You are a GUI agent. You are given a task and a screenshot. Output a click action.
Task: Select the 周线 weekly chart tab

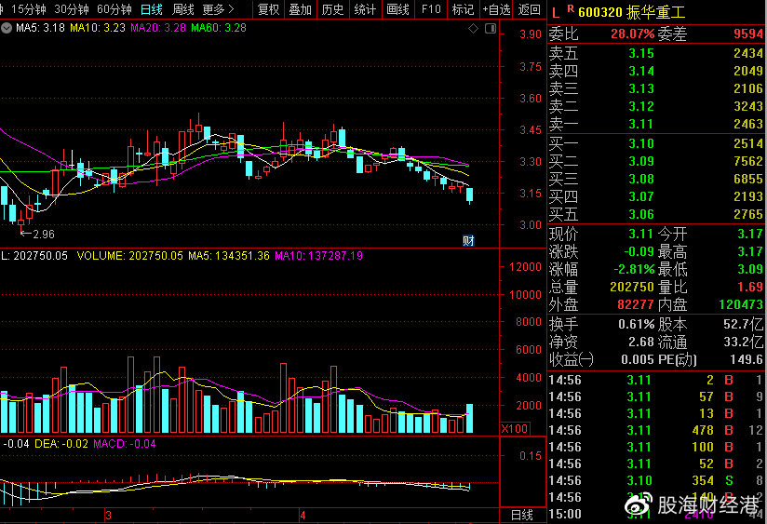pos(183,9)
